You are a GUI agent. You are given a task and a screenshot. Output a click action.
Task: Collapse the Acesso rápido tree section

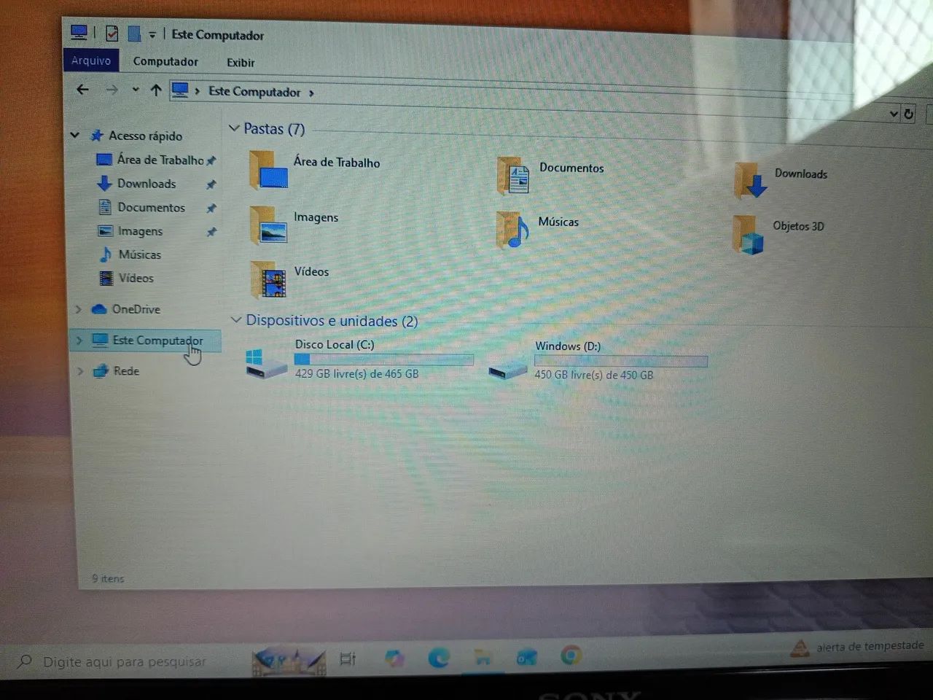tap(75, 135)
